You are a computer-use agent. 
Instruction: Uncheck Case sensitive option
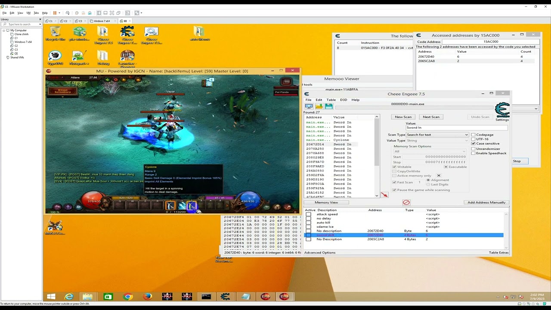click(x=473, y=144)
